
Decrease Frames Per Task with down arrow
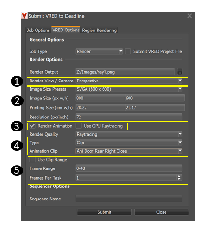[179, 179]
